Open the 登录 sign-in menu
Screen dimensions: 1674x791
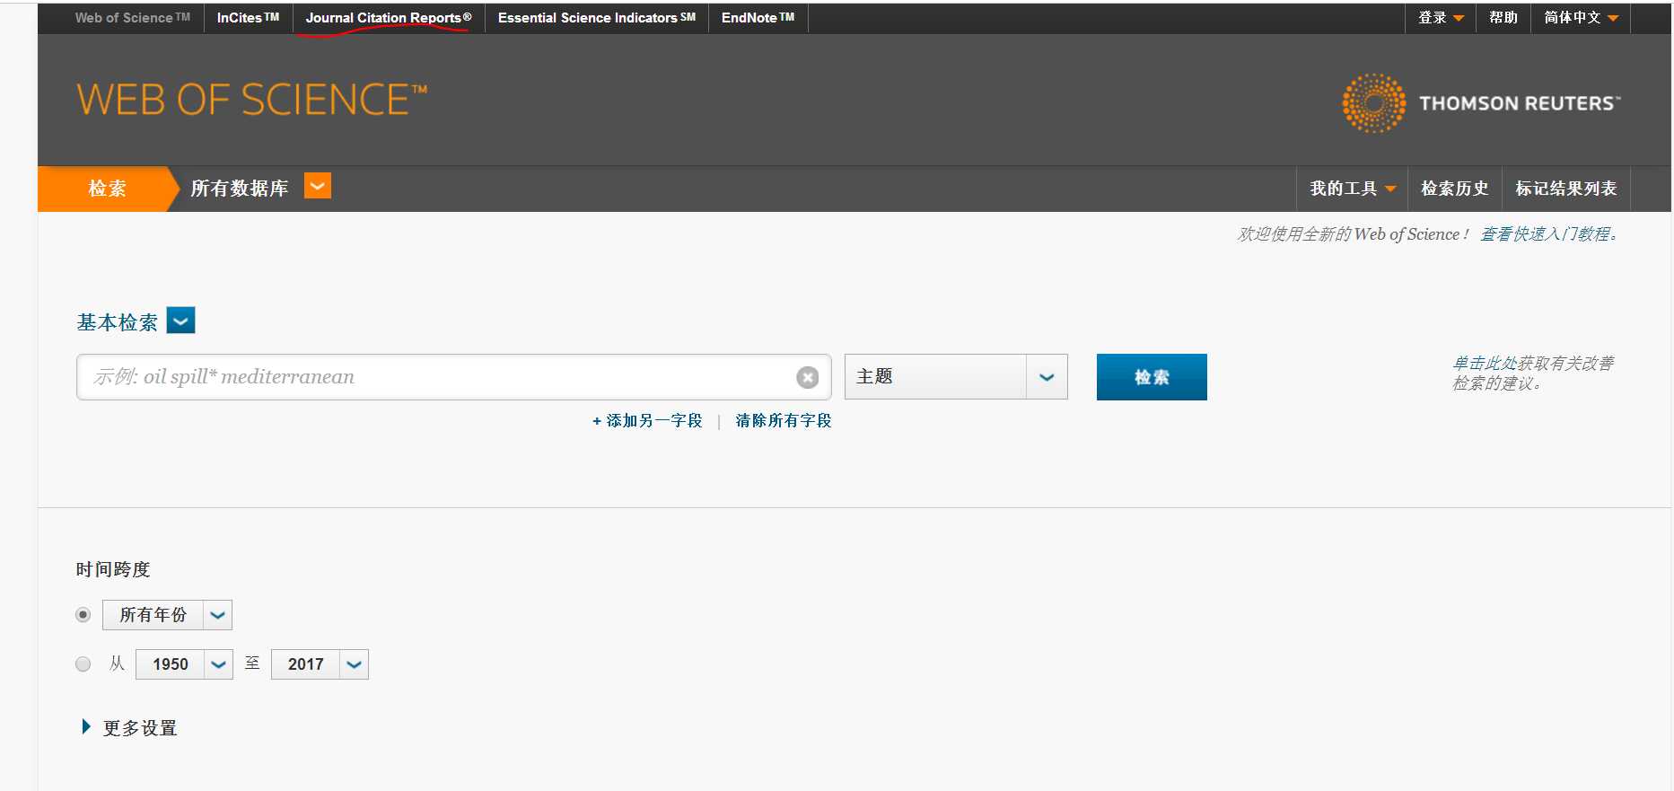pos(1441,18)
